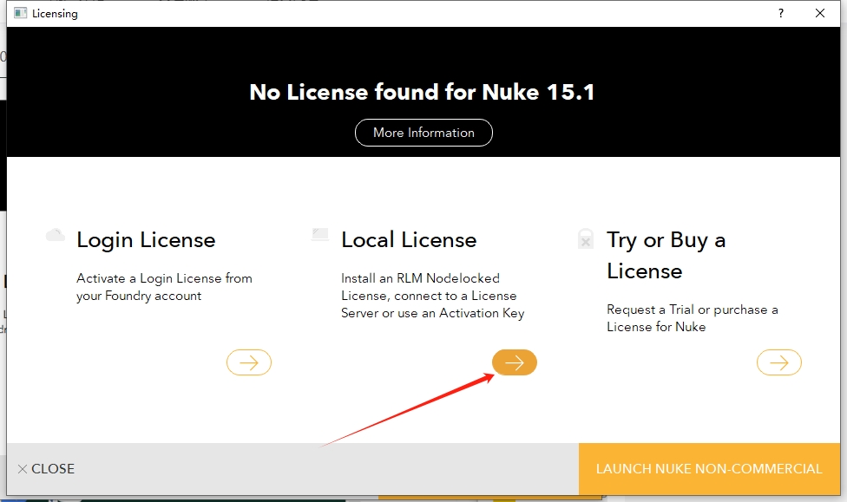Dismiss the dialog with the CLOSE button

click(x=46, y=469)
